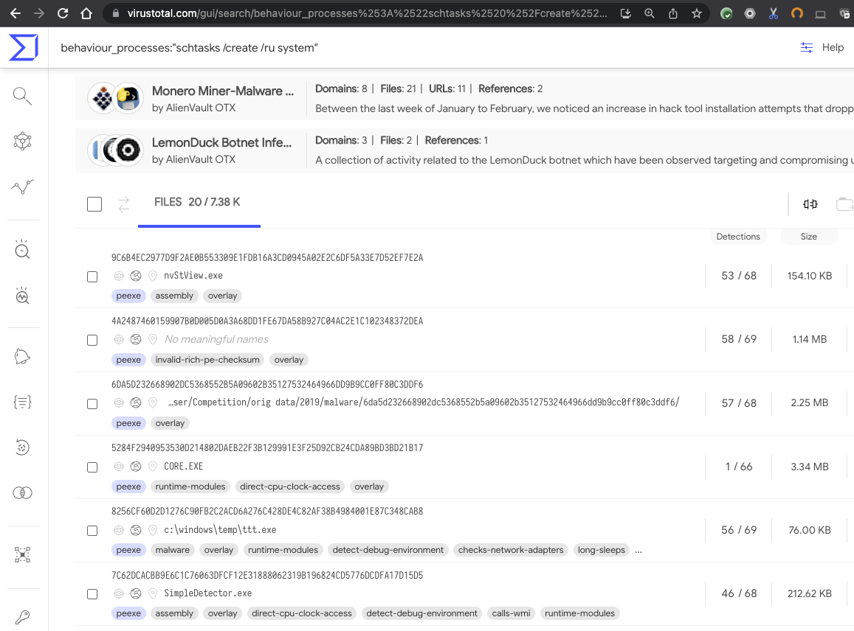Viewport: 854px width, 631px height.
Task: Expand more tags on the ttt.exe row
Action: point(638,551)
